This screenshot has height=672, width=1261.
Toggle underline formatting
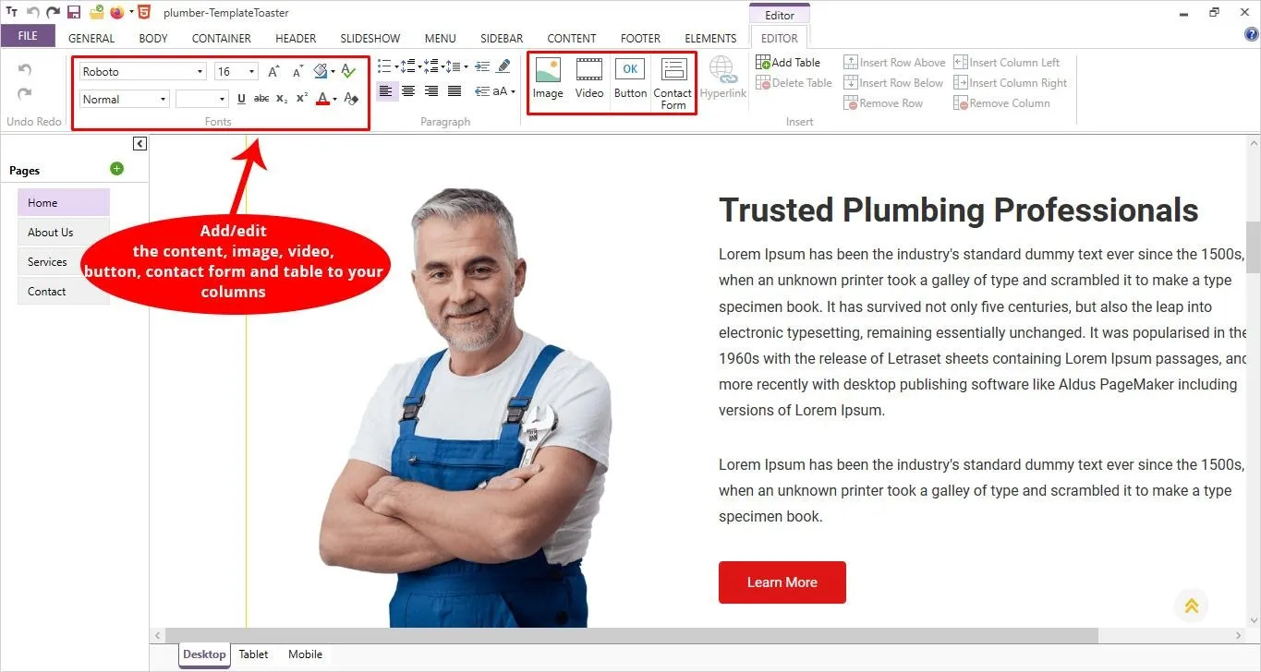pos(242,100)
